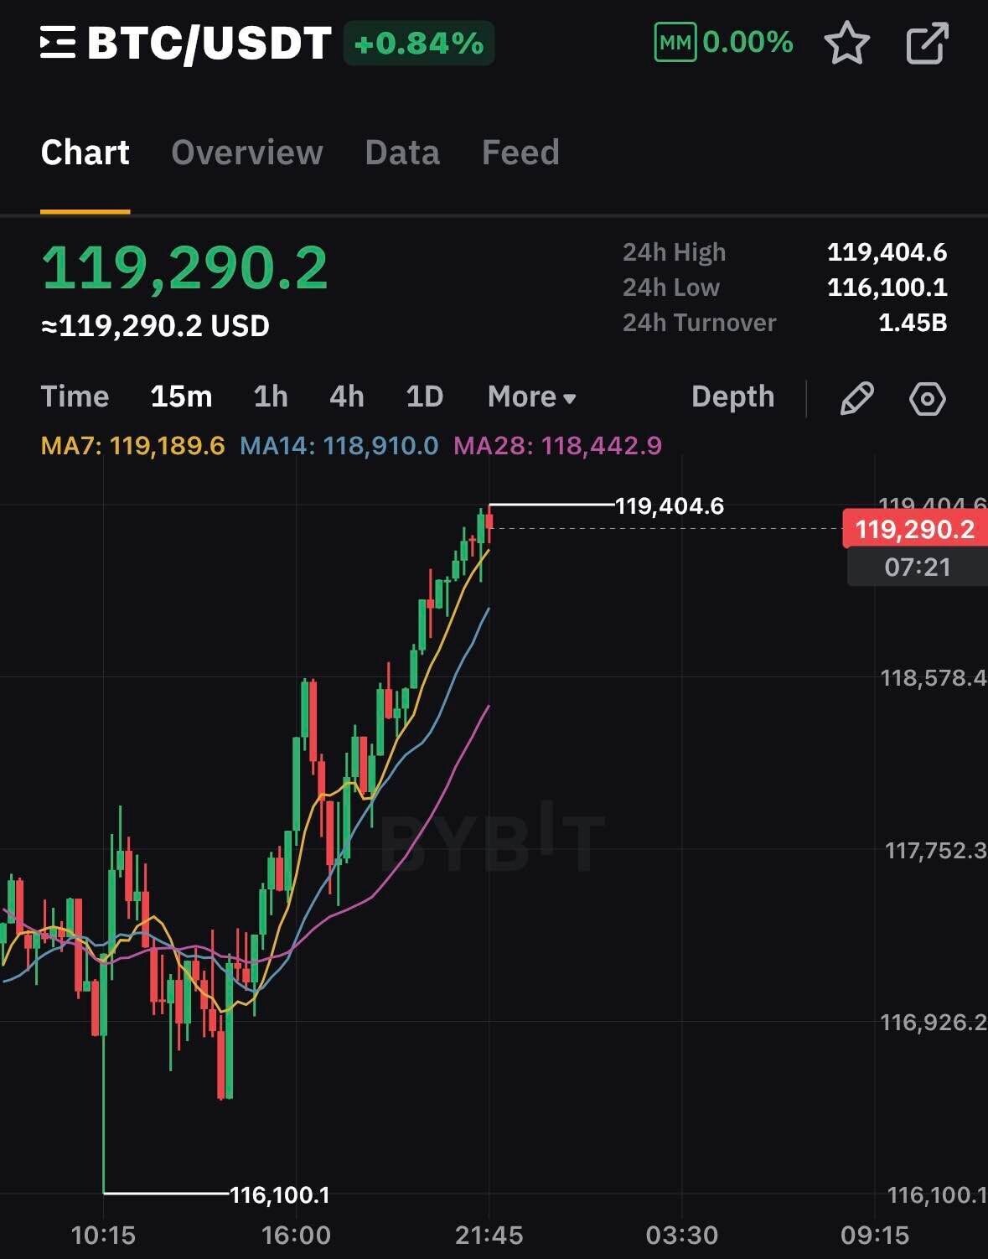Tap the MM margin badge icon
Image resolution: width=988 pixels, height=1259 pixels.
click(675, 43)
